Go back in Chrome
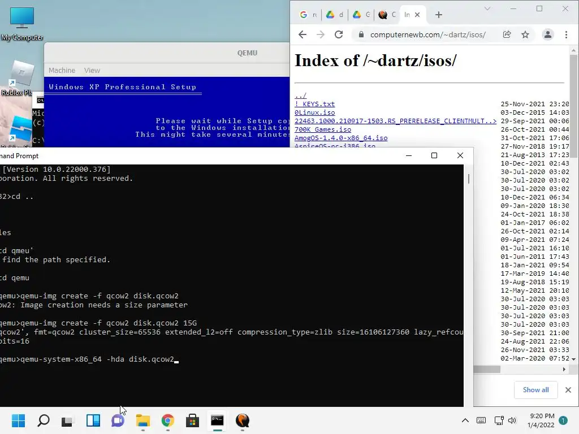 click(303, 34)
